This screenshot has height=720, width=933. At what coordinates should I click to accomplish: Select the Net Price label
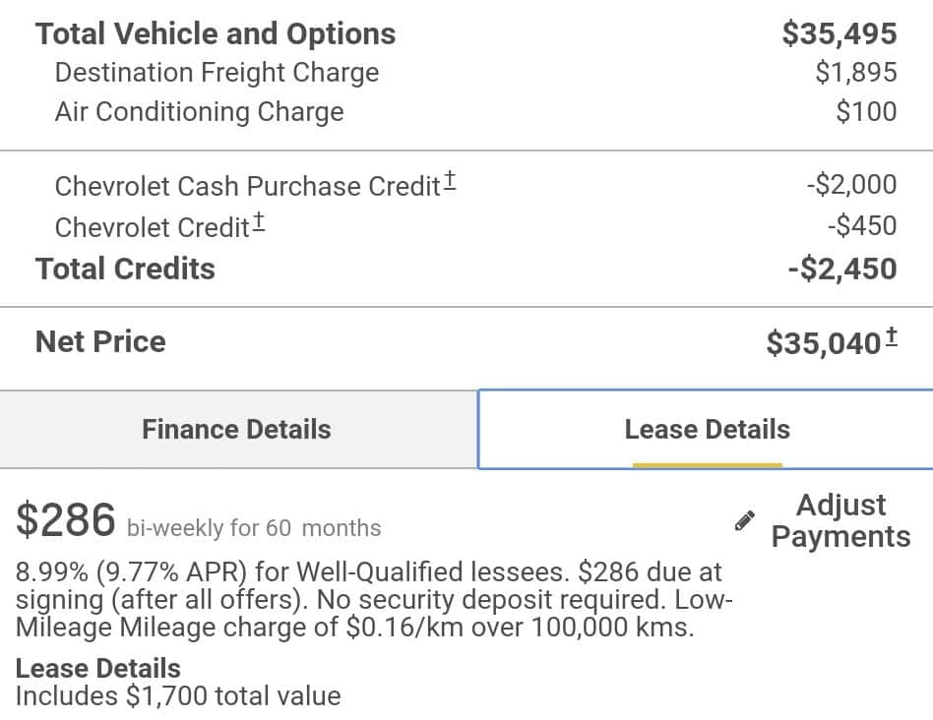click(x=100, y=342)
